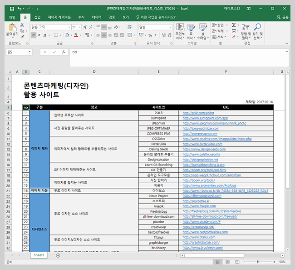Click the Wrap Text icon
This screenshot has height=270, width=295.
tap(130, 27)
